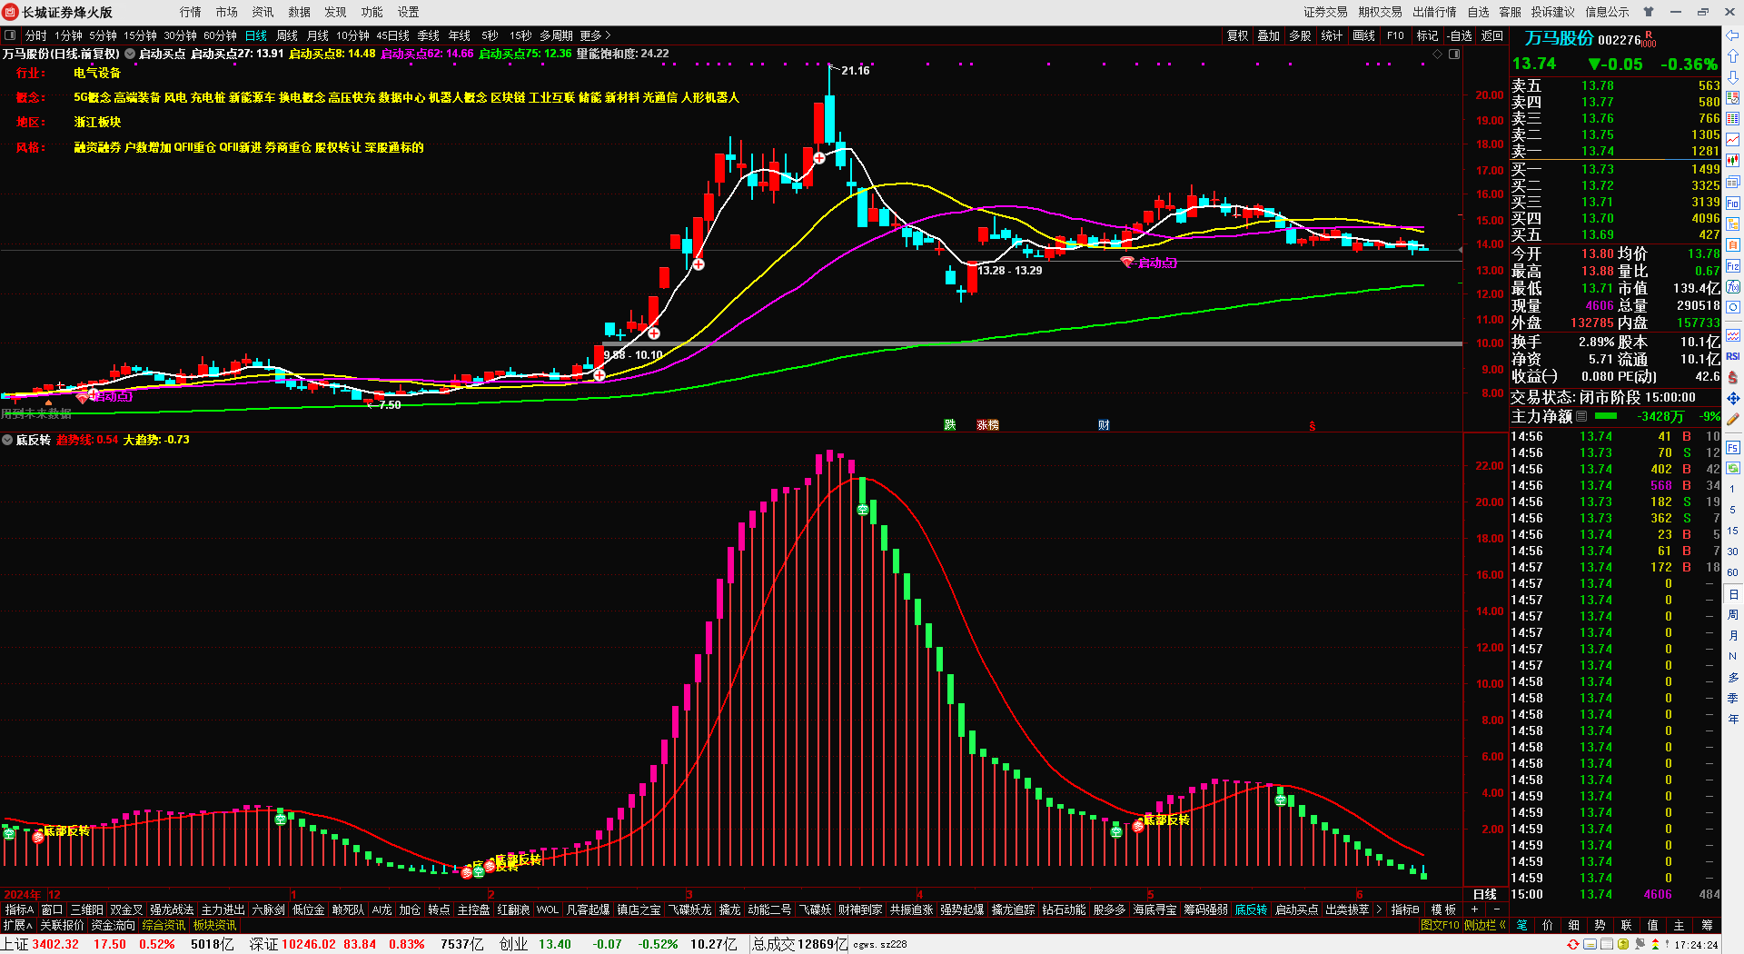
Task: Switch to the 周线 period tab
Action: click(287, 35)
